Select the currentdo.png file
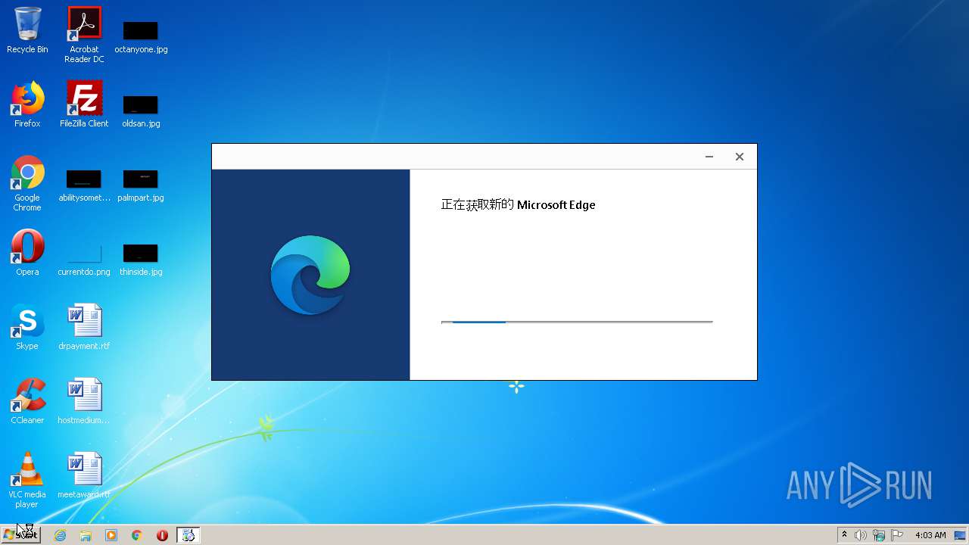The width and height of the screenshot is (969, 545). point(84,259)
